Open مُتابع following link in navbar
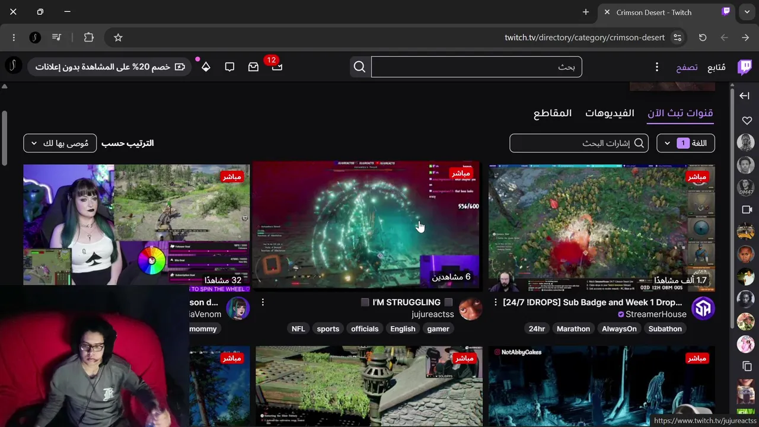 (x=716, y=67)
